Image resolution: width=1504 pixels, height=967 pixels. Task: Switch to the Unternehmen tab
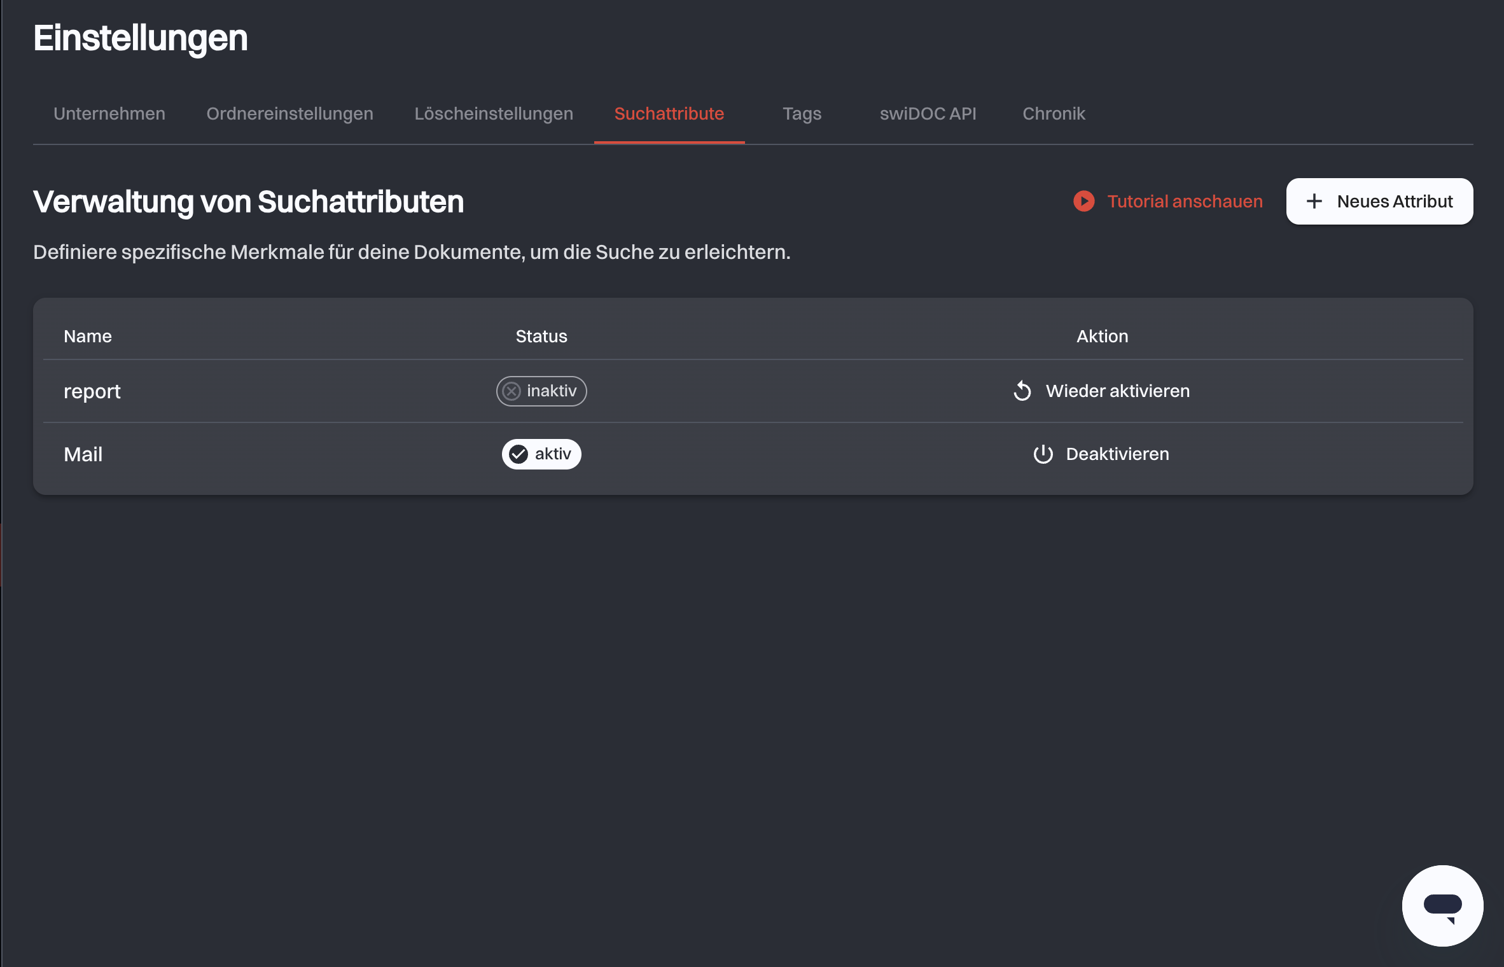point(109,113)
